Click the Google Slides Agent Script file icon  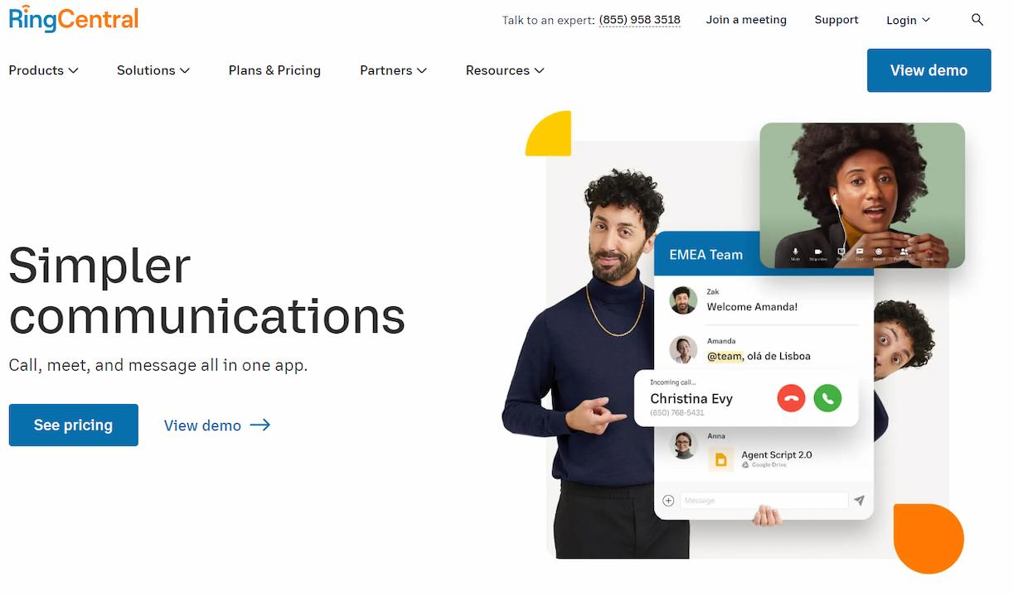(721, 459)
